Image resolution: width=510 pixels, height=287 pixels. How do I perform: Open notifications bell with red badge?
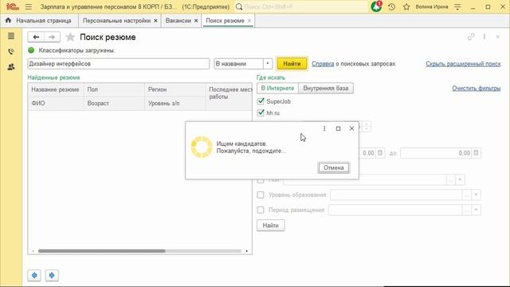point(376,6)
